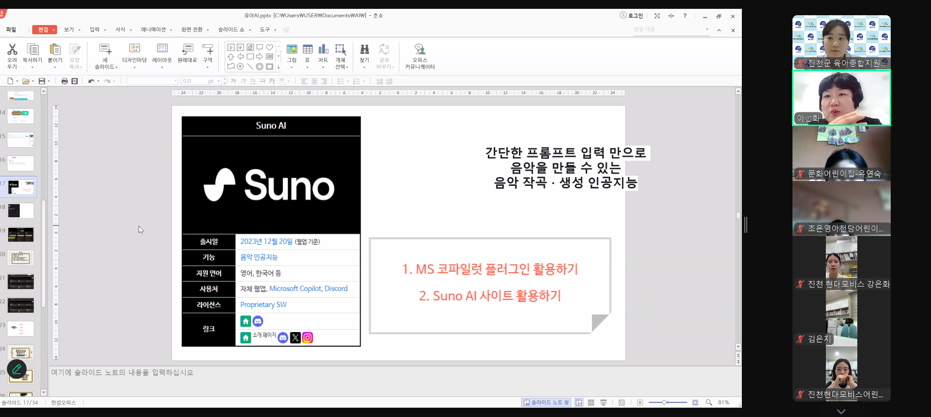
Task: Click the slide panel vertical scrollbar
Action: coord(44,254)
